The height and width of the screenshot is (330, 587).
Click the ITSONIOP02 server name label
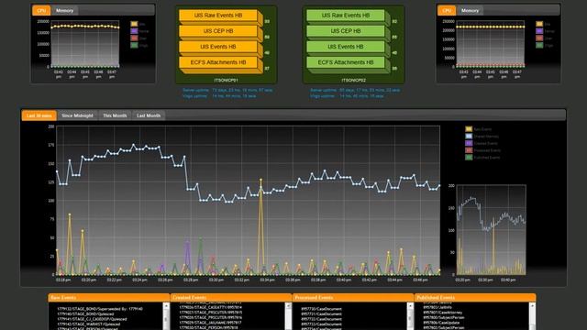353,80
